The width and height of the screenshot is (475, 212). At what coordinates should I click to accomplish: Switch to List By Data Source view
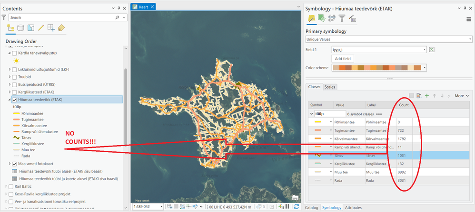pos(20,28)
